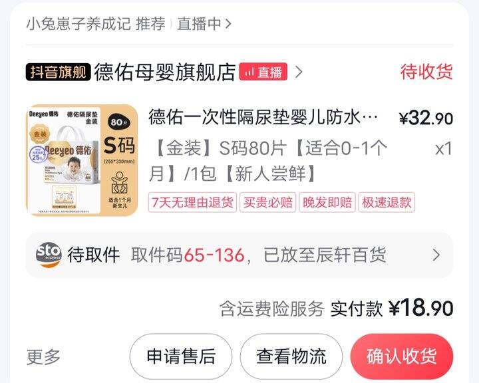Tap the 买贵必赔 guarantee tag
This screenshot has height=383, width=479.
(x=268, y=202)
